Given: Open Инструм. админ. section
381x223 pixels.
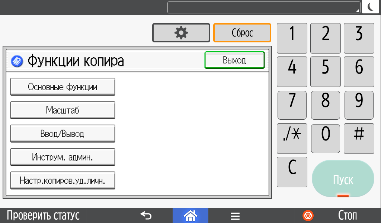Looking at the screenshot, I should point(63,157).
